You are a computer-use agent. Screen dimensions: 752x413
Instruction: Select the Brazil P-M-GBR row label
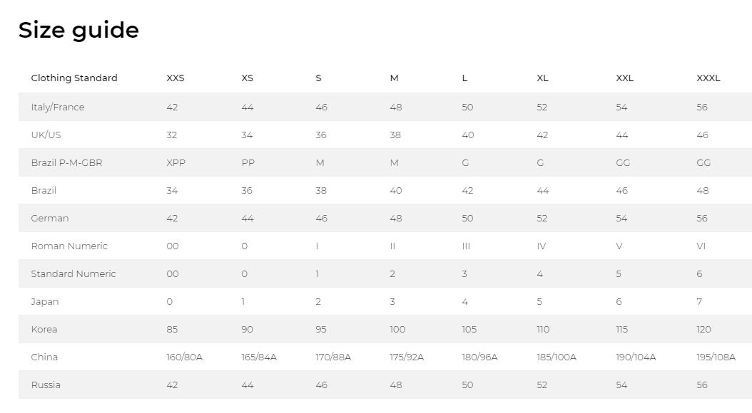click(x=66, y=163)
